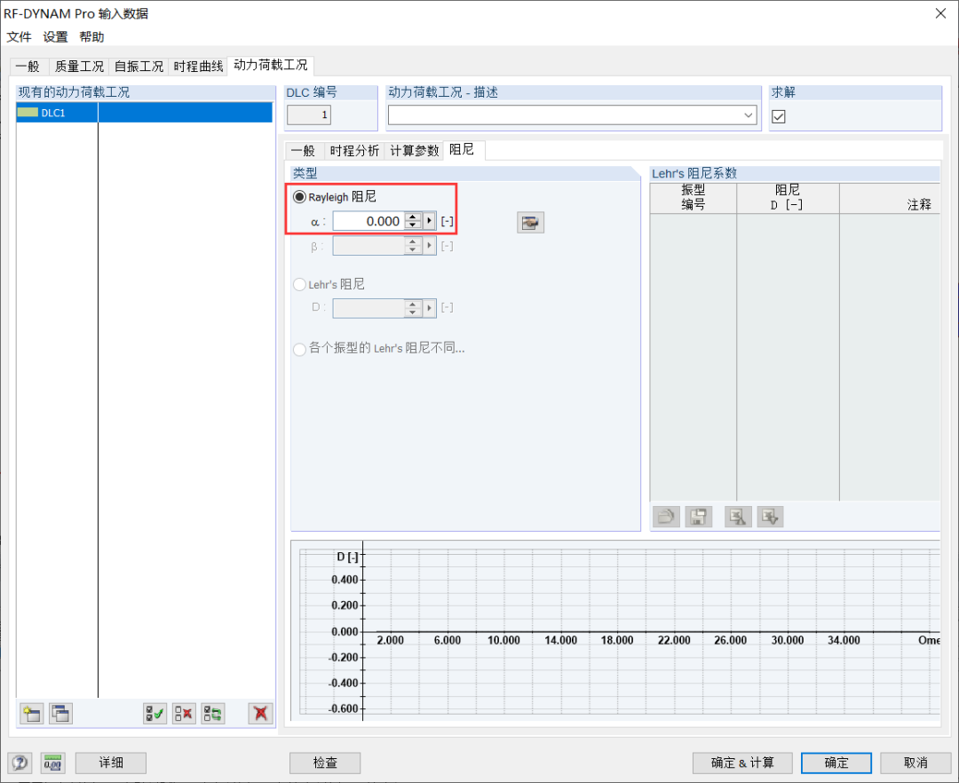Image resolution: width=959 pixels, height=783 pixels.
Task: Click the 阻尼 D [-] column header
Action: (788, 198)
